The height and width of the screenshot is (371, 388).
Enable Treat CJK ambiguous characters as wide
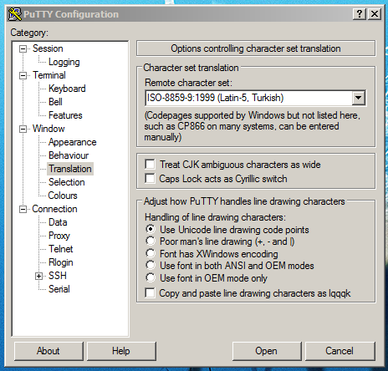(150, 165)
